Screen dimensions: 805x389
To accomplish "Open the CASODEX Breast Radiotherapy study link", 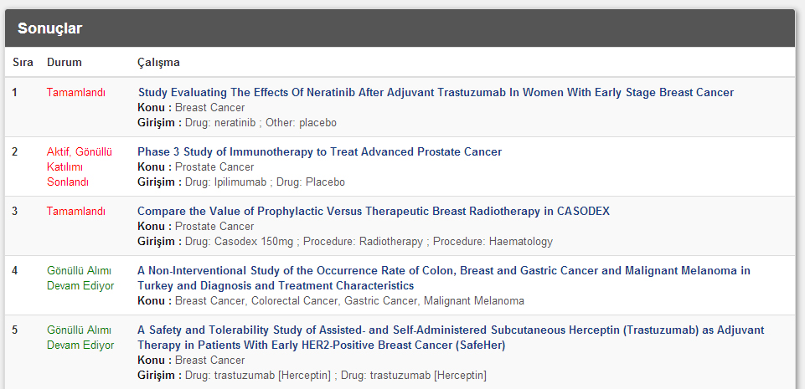I will pyautogui.click(x=374, y=211).
